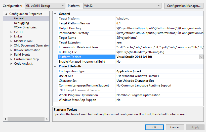Image resolution: width=206 pixels, height=132 pixels.
Task: Click the Output Directory path value
Action: click(x=159, y=28)
